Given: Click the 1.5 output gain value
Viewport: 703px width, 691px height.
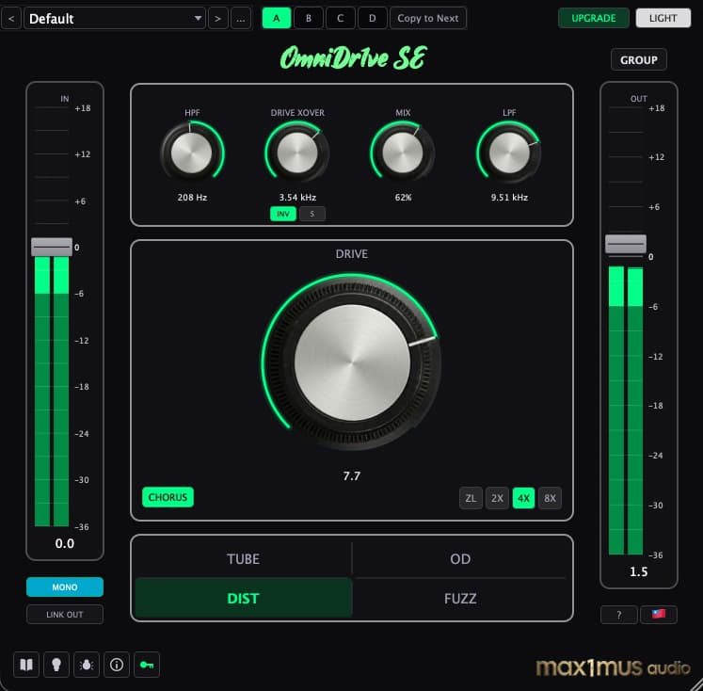Looking at the screenshot, I should [638, 571].
